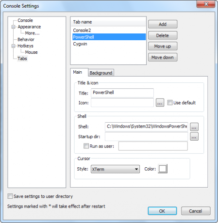Click the browse button next to Icon field
This screenshot has height=223, width=218.
(x=160, y=103)
